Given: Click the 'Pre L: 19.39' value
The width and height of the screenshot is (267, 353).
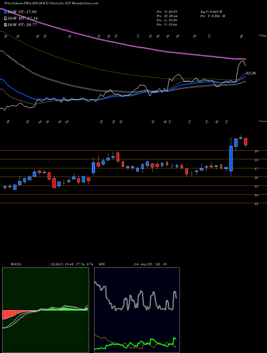Looking at the screenshot, I should point(167,20).
